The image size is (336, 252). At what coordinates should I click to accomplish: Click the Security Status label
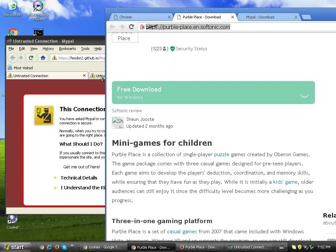click(191, 49)
